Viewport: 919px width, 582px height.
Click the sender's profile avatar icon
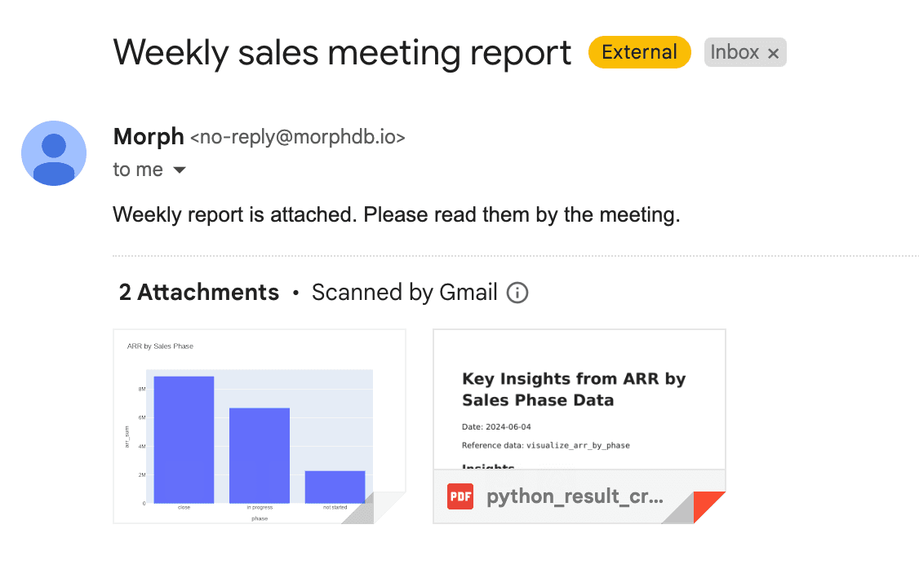pos(54,153)
